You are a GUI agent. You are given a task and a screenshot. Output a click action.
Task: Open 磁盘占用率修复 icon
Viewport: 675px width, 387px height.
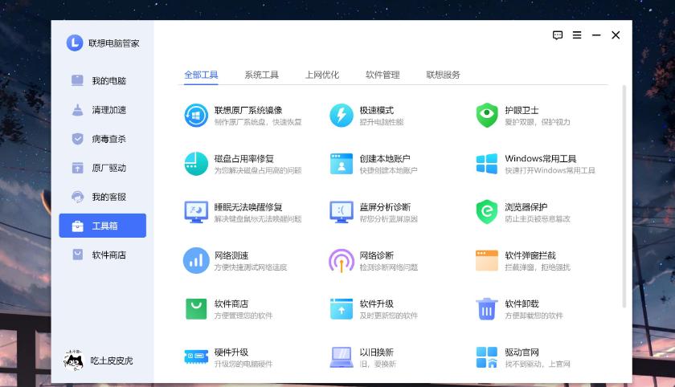pos(196,164)
